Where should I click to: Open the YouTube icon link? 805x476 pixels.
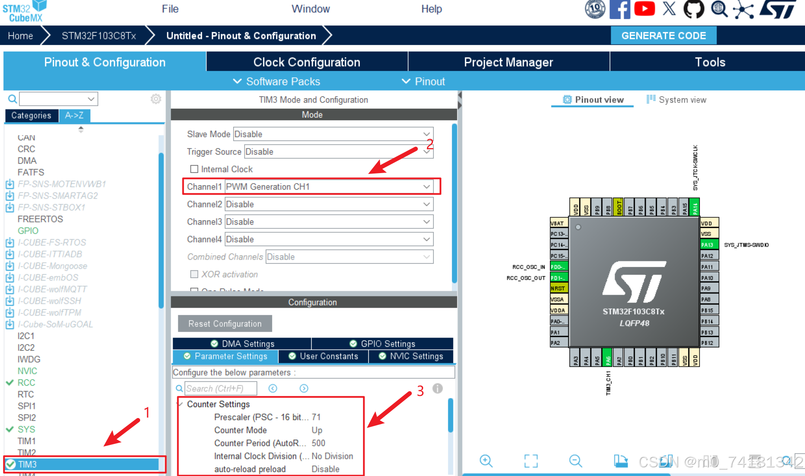coord(645,9)
